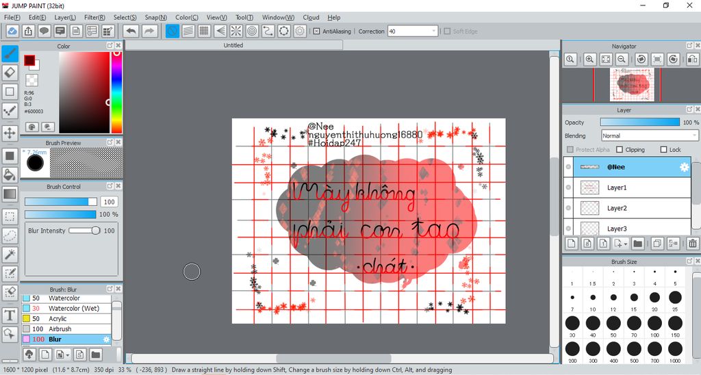Activate the Move tool
The height and width of the screenshot is (375, 701).
10,133
